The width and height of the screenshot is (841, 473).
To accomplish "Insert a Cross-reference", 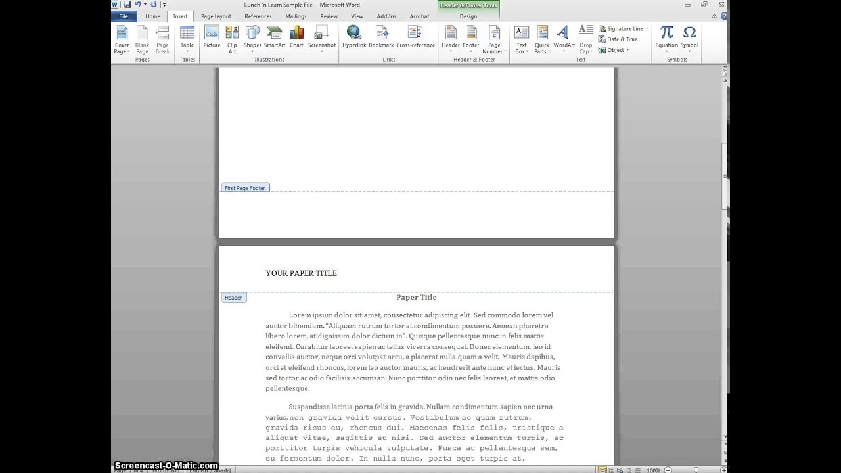I will point(415,37).
